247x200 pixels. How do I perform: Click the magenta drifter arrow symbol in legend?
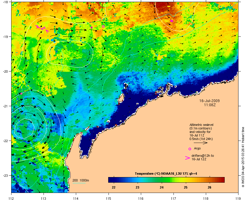[x=188, y=158]
